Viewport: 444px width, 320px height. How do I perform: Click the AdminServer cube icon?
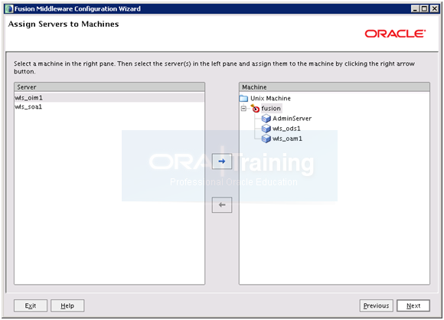tap(266, 119)
